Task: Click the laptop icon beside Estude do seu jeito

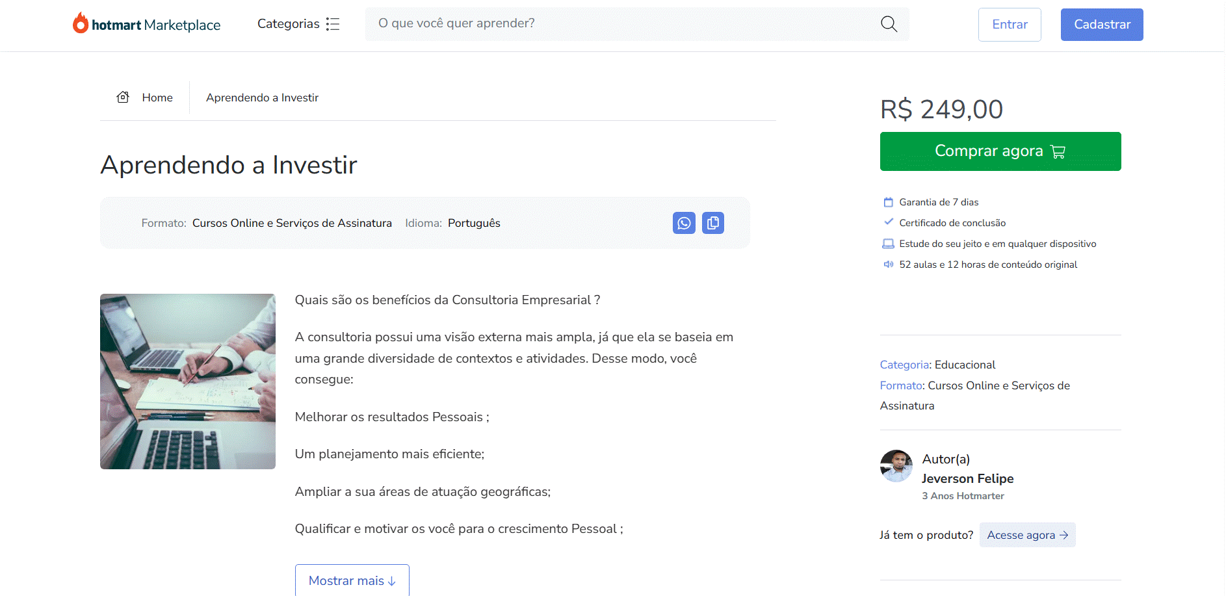Action: tap(888, 244)
